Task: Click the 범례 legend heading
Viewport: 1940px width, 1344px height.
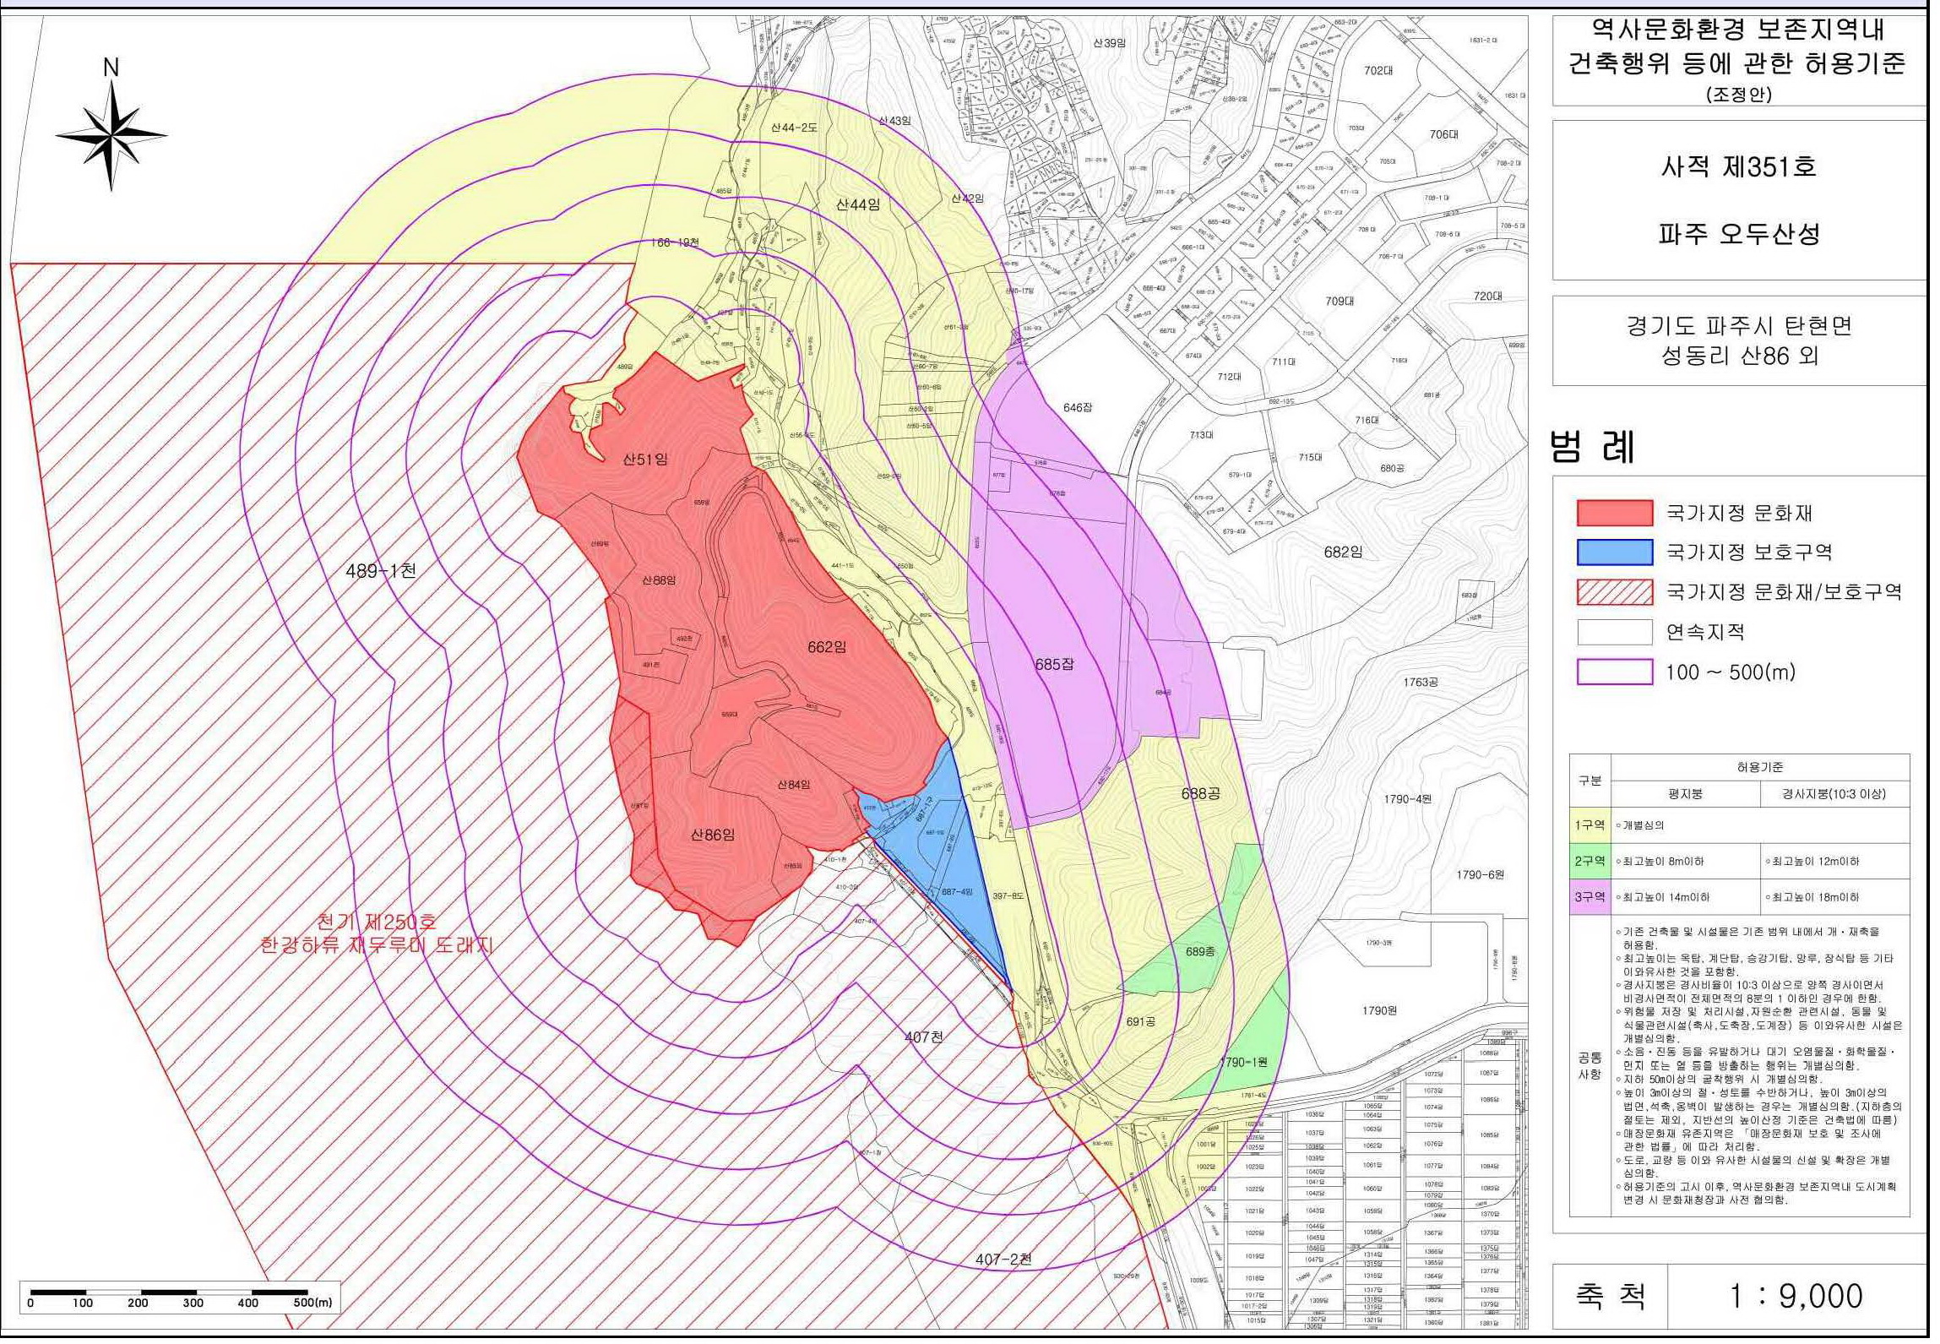Action: click(x=1593, y=447)
